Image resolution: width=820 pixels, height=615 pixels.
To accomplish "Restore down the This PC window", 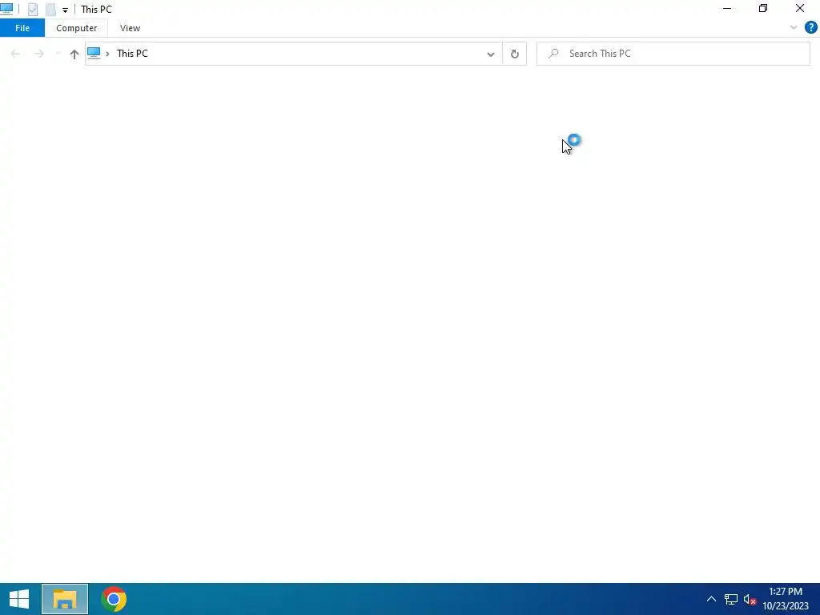I will point(763,8).
